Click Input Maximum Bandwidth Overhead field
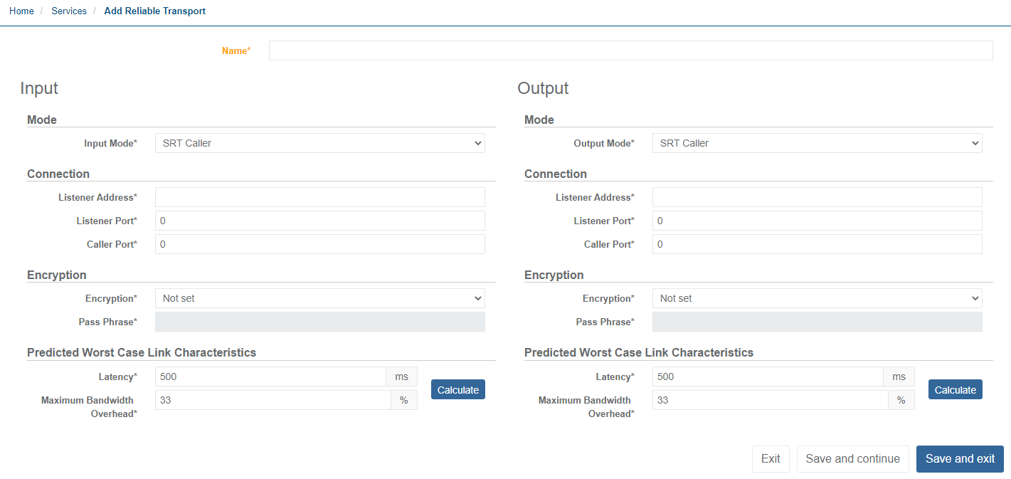1011x479 pixels. [272, 400]
